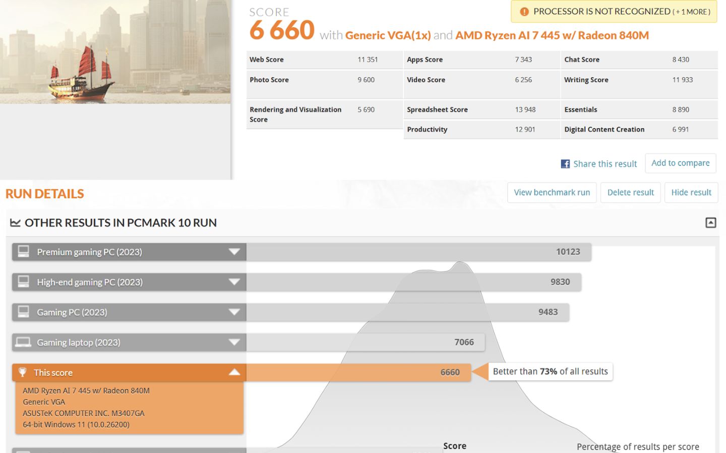
Task: Open the Generic VGA(1x) link
Action: pyautogui.click(x=388, y=35)
